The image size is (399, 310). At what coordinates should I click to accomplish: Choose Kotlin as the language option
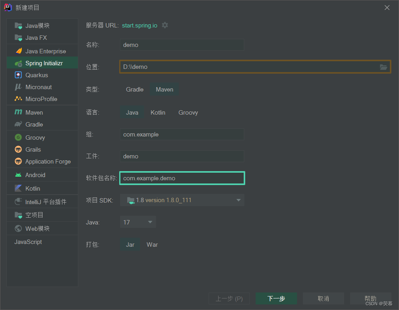[158, 113]
